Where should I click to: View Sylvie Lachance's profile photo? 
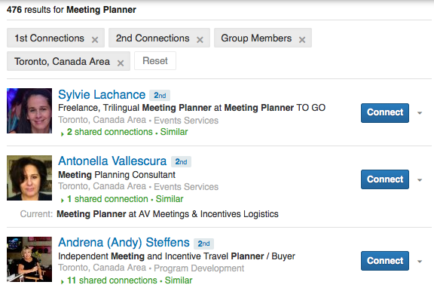pyautogui.click(x=29, y=111)
